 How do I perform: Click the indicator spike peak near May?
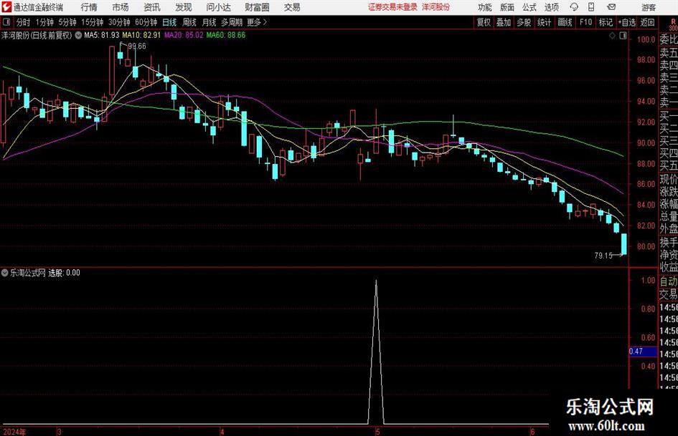(376, 281)
